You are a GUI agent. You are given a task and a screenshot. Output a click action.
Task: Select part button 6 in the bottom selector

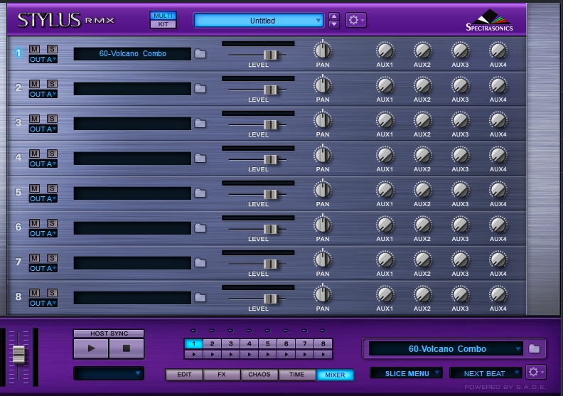click(286, 343)
